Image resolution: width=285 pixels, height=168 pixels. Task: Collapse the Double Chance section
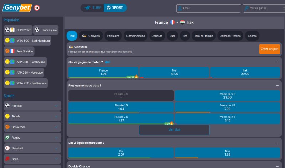click(278, 166)
